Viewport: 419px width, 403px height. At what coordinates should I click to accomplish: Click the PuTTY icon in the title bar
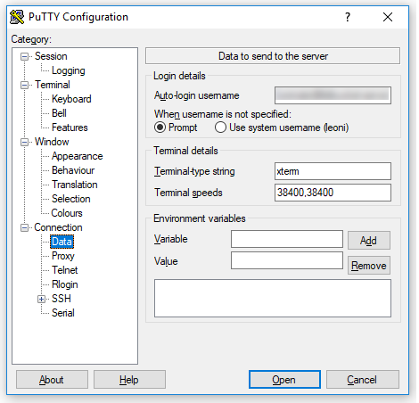pyautogui.click(x=17, y=17)
